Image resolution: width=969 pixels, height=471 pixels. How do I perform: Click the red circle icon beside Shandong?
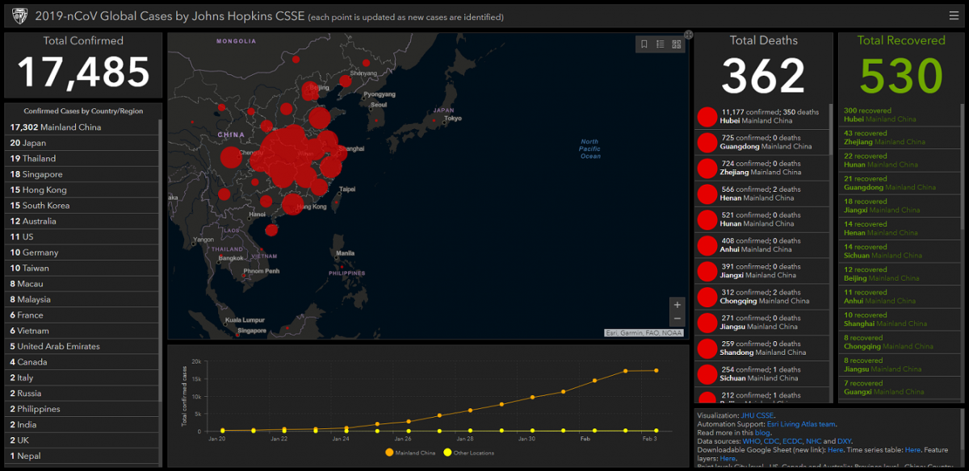(x=707, y=349)
